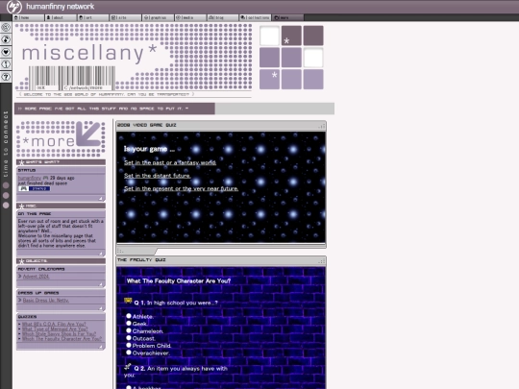Viewport: 519px width, 389px height.
Task: Open Which Style Savvy Shop quiz link
Action: (59, 333)
